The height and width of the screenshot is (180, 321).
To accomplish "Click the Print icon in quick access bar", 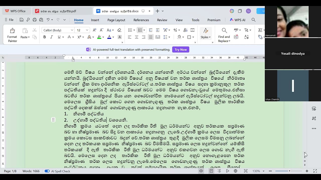I will [35, 20].
